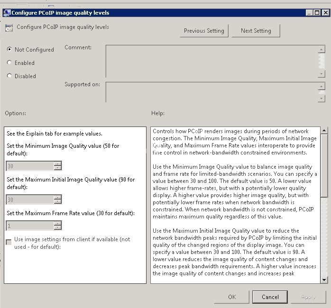
Task: Click the 'Options:' label
Action: (15, 113)
